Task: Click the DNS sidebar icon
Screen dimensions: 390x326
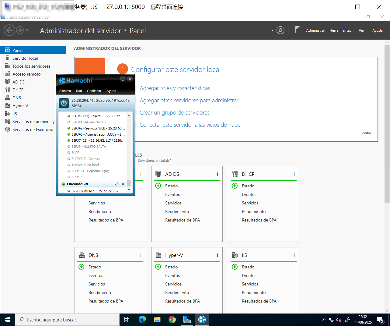Action: (x=8, y=97)
